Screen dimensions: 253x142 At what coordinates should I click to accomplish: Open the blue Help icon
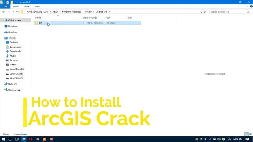click(x=251, y=6)
